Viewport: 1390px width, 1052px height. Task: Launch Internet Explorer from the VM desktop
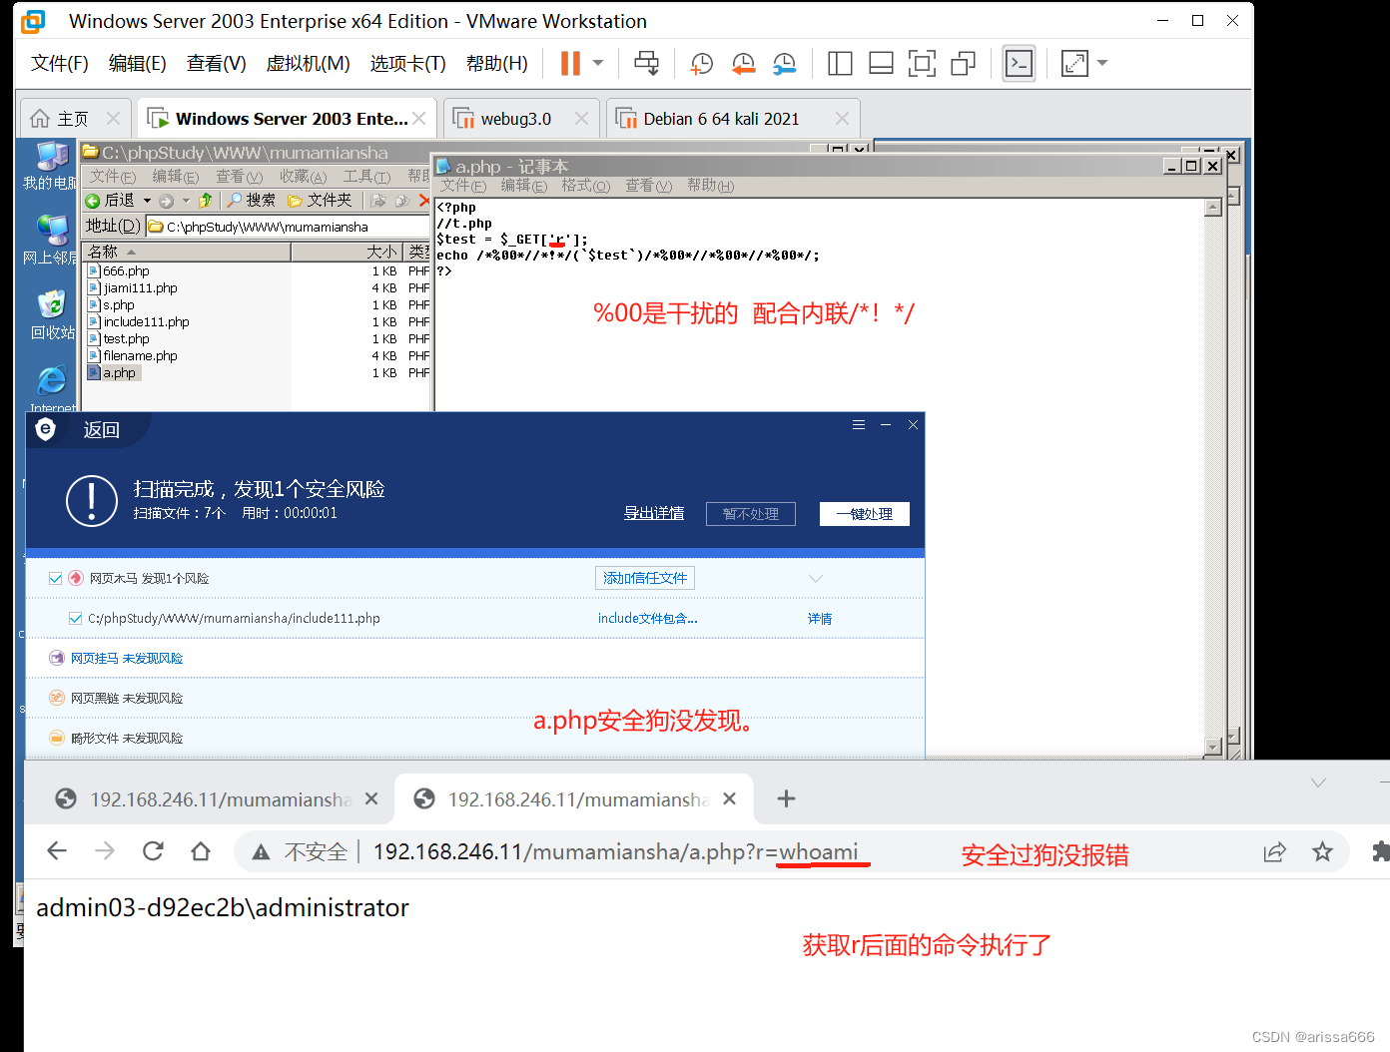(x=52, y=389)
